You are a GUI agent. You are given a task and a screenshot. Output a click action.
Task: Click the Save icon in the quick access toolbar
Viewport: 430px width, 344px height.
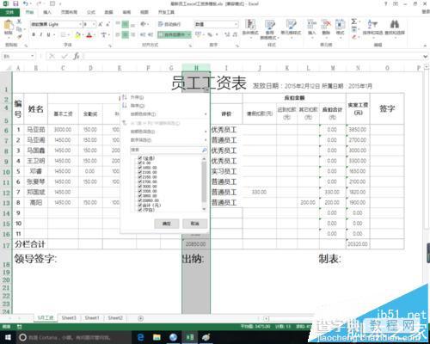15,3
